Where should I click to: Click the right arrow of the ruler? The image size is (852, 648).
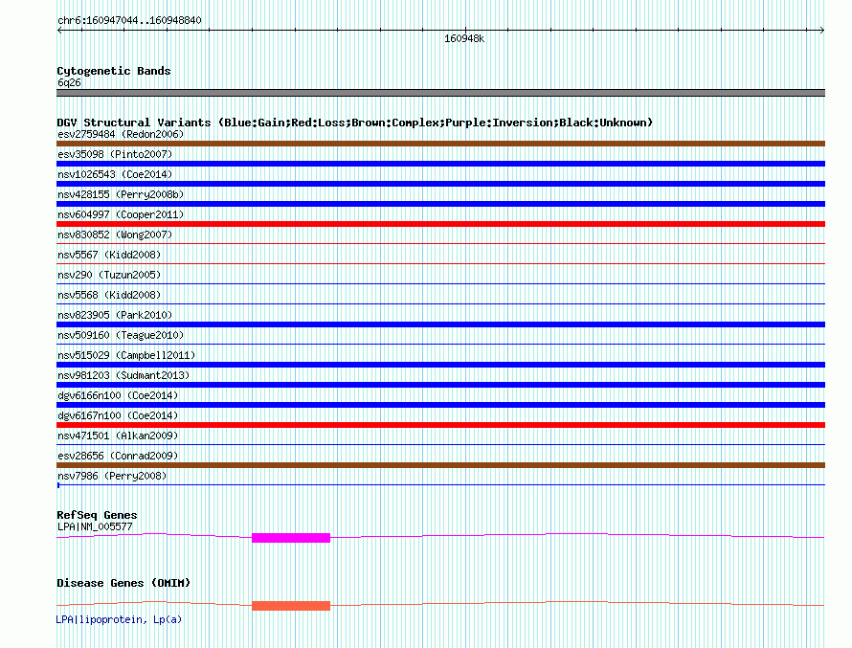coord(821,31)
